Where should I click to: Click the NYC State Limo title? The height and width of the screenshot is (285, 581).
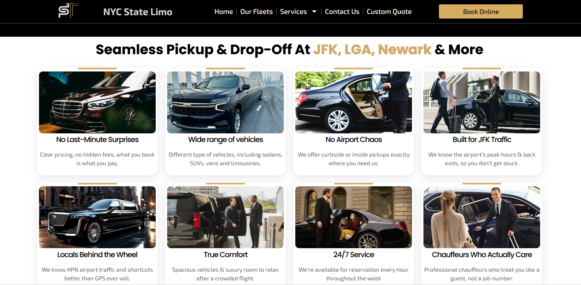(138, 12)
